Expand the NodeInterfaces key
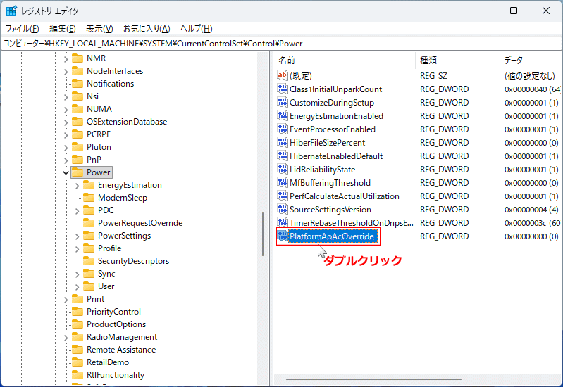 [66, 71]
